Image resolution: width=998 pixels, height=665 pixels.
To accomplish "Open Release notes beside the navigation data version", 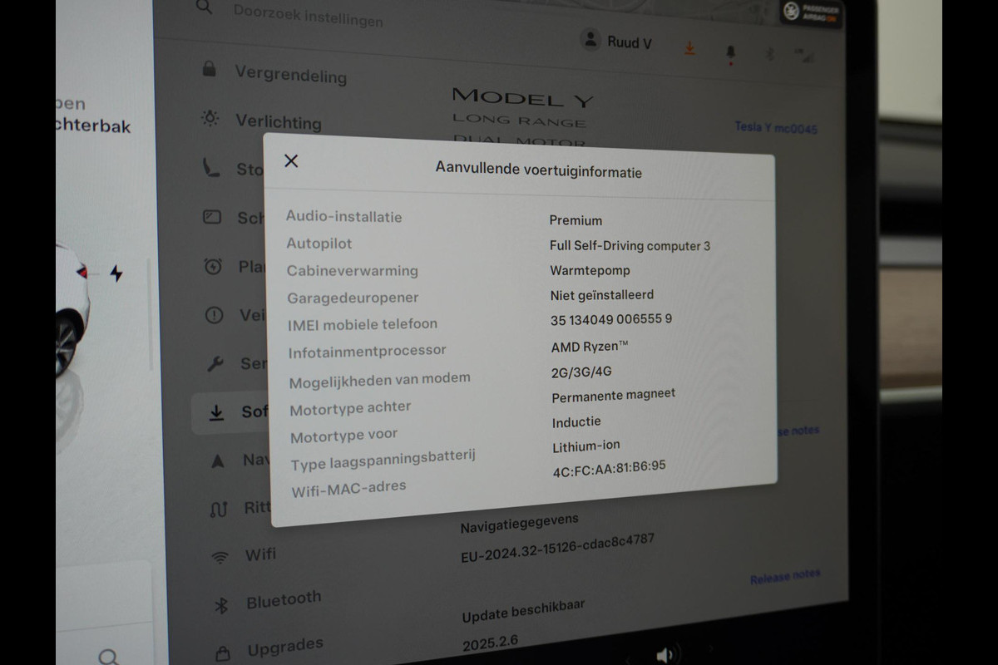I will pyautogui.click(x=785, y=579).
